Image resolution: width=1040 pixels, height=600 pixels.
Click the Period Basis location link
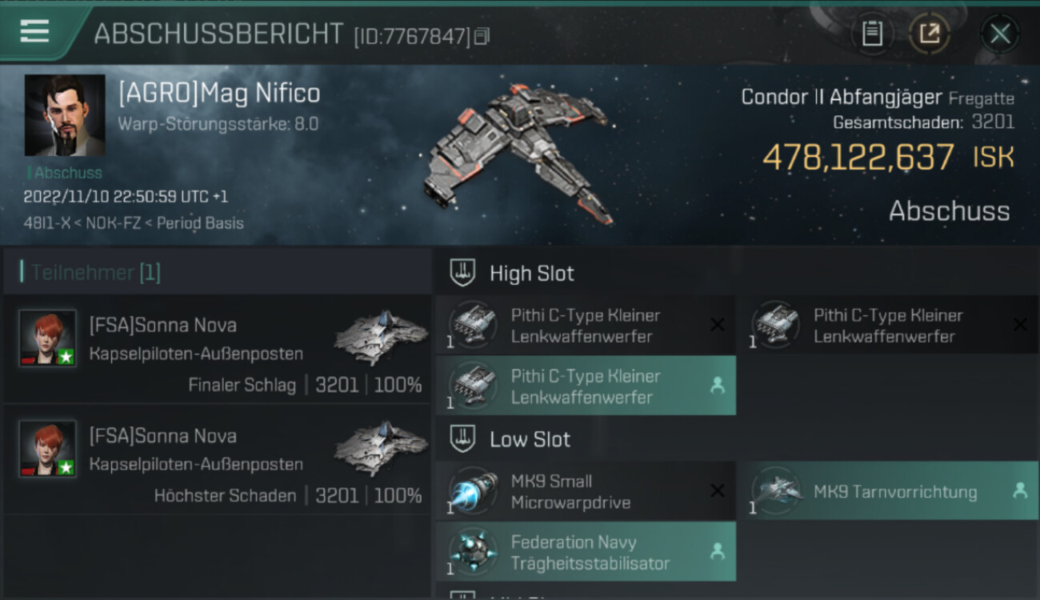(x=200, y=222)
